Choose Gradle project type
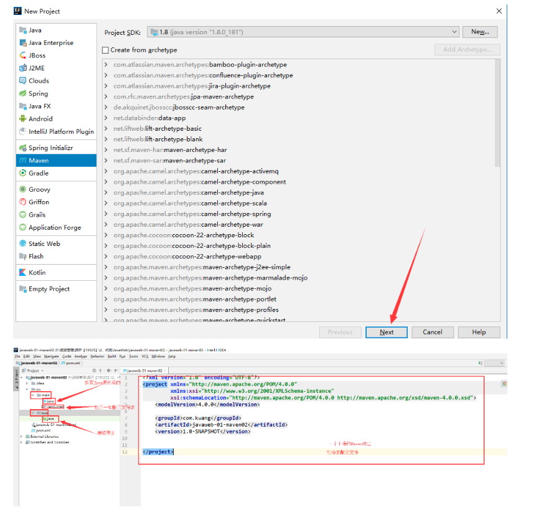 click(56, 173)
